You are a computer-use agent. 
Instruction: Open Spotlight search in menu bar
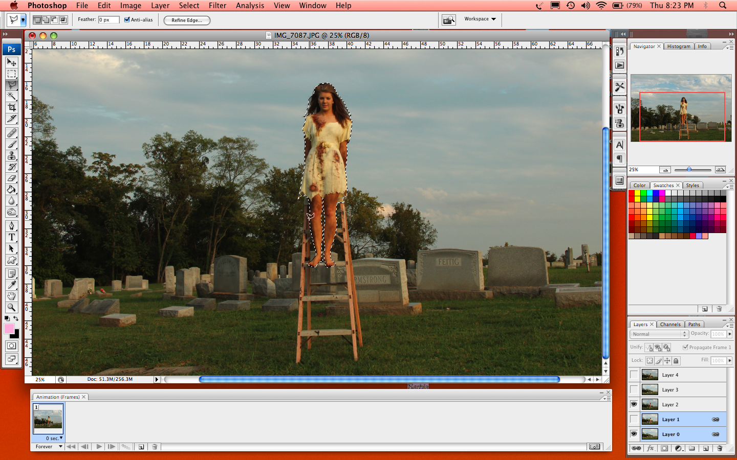[723, 6]
